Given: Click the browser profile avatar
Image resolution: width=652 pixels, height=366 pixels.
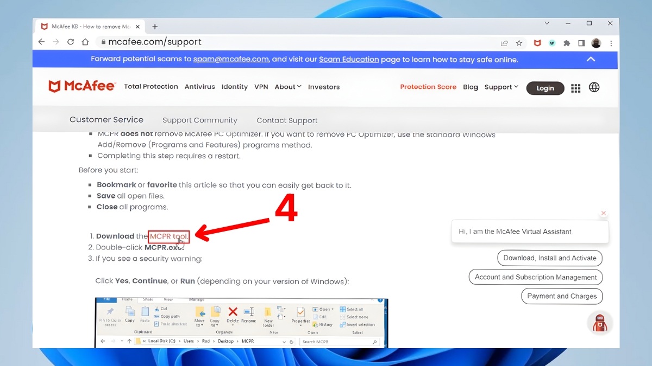Looking at the screenshot, I should (596, 42).
